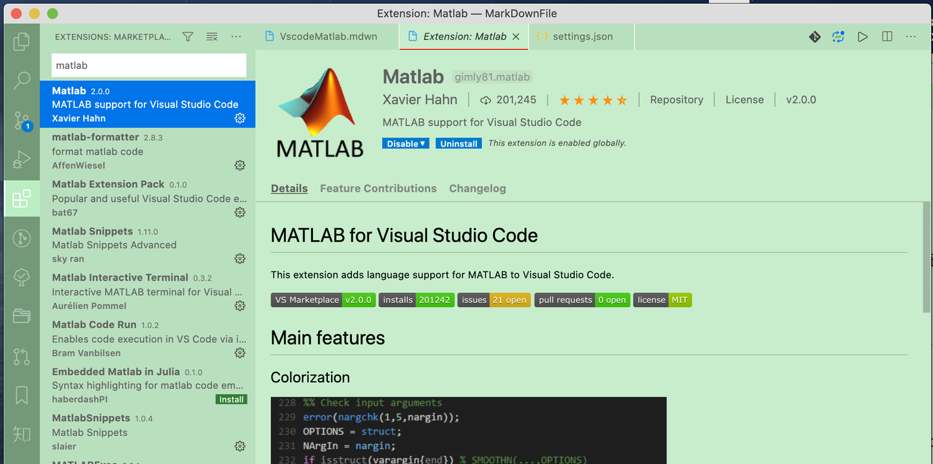
Task: Open the Extensions panel More Actions menu
Action: click(x=236, y=36)
